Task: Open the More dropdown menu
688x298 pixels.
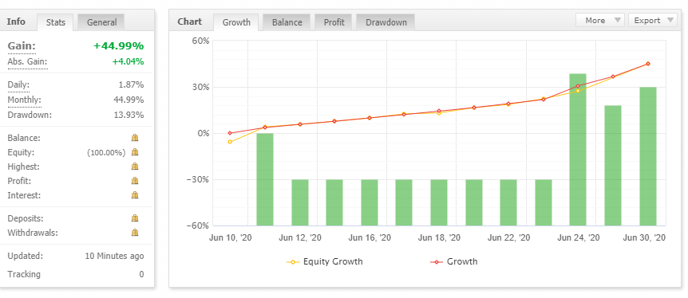Action: click(x=600, y=20)
